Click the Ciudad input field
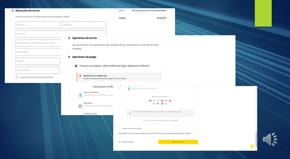Image resolution: width=290 pixels, height=159 pixels. click(x=38, y=61)
